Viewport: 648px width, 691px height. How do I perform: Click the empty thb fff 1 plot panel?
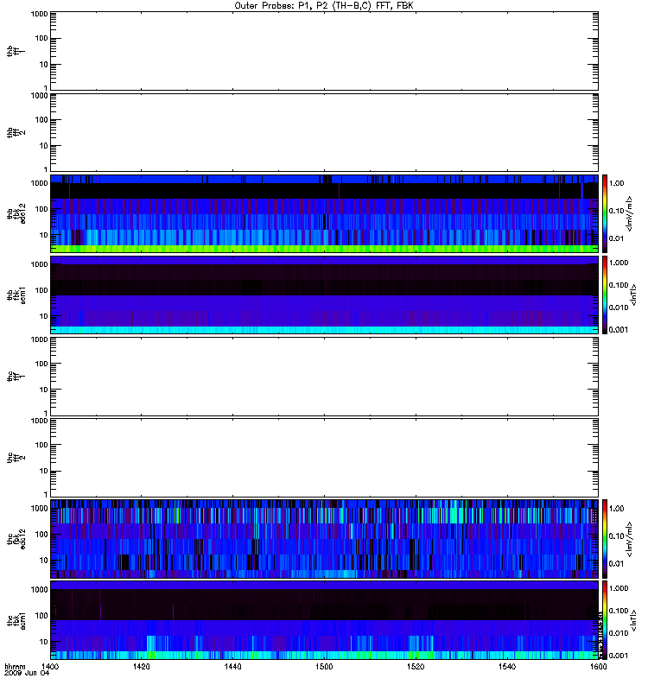click(x=324, y=51)
